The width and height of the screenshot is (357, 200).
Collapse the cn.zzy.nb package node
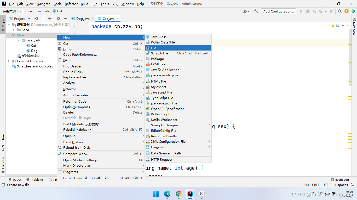[x=18, y=40]
